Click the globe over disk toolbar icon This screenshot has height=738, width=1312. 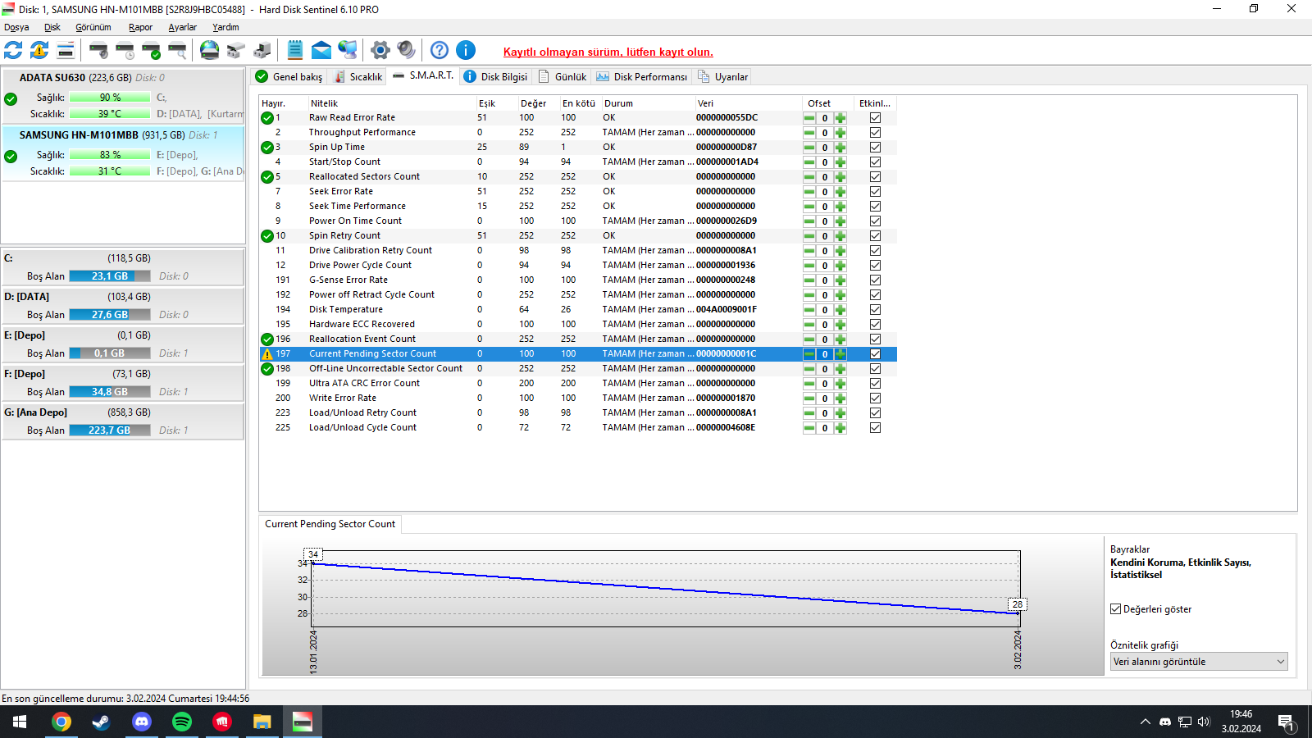pyautogui.click(x=210, y=51)
